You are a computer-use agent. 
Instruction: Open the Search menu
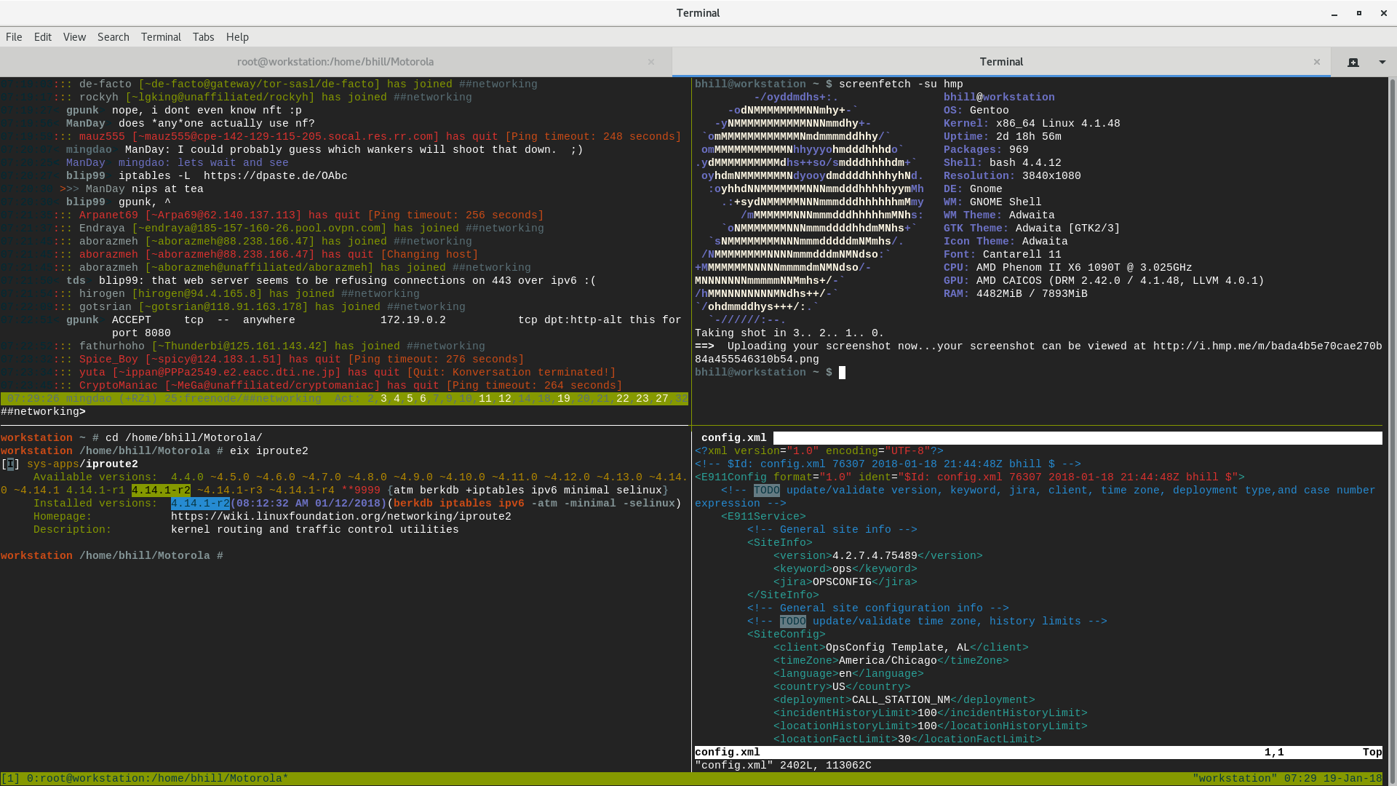tap(114, 37)
